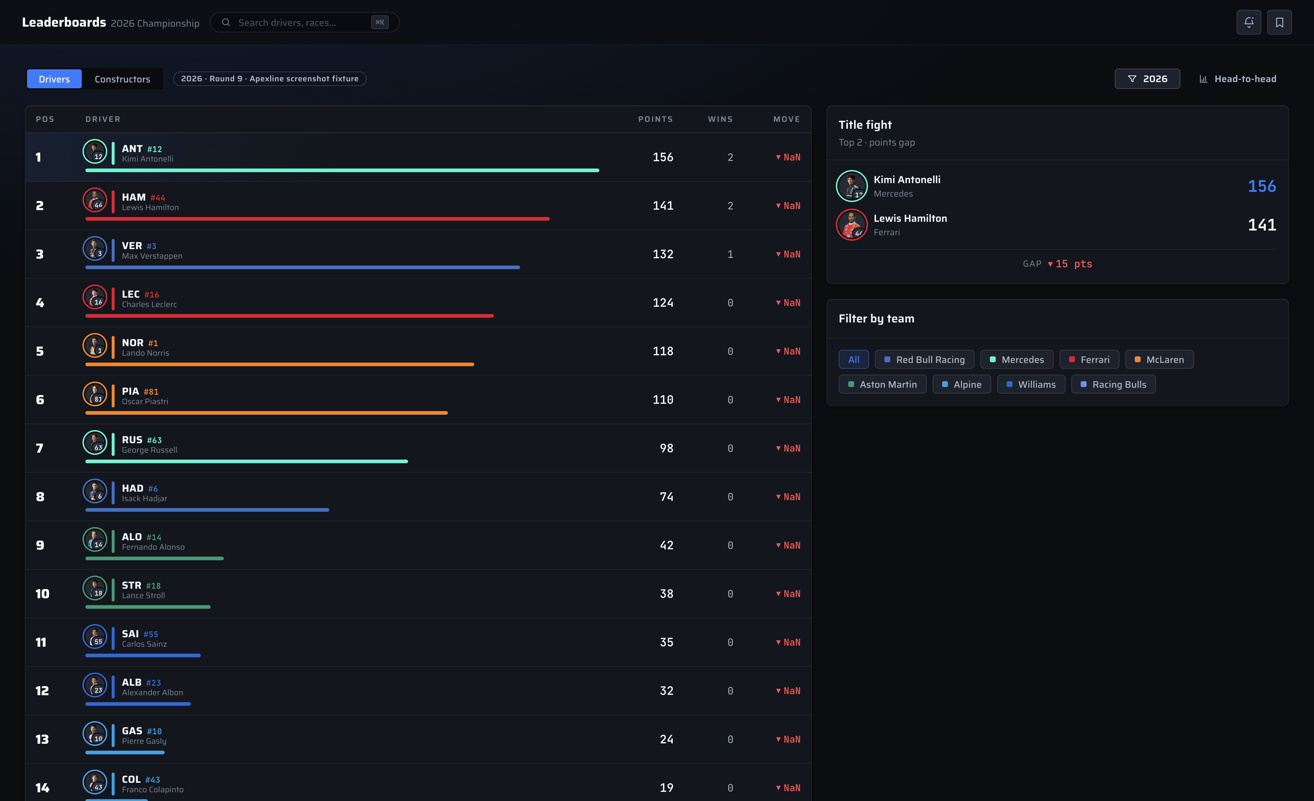This screenshot has width=1314, height=801.
Task: Click Lewis Hamilton avatar in standings row
Action: (x=95, y=200)
